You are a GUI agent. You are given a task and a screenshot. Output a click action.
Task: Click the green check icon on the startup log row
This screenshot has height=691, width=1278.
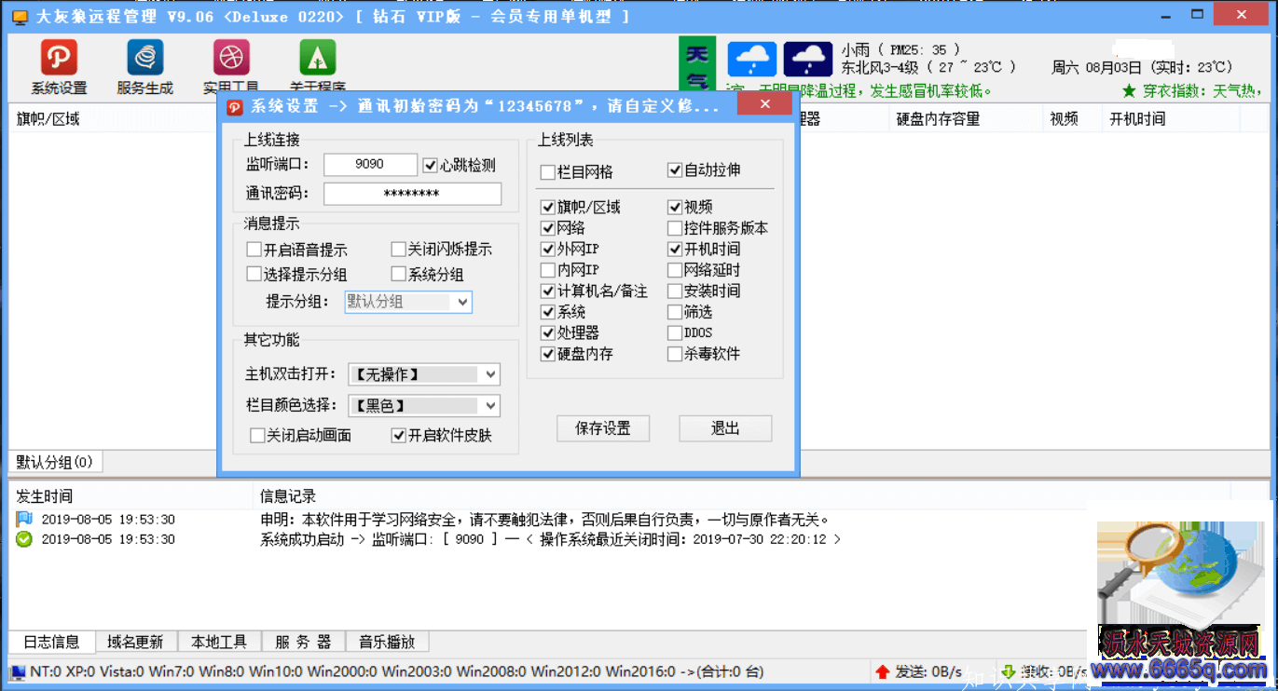[x=24, y=539]
